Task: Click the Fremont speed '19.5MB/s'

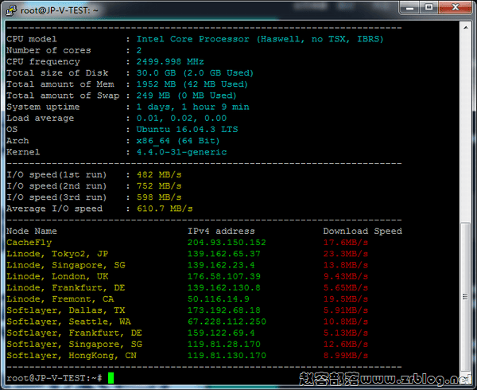Action: click(346, 299)
